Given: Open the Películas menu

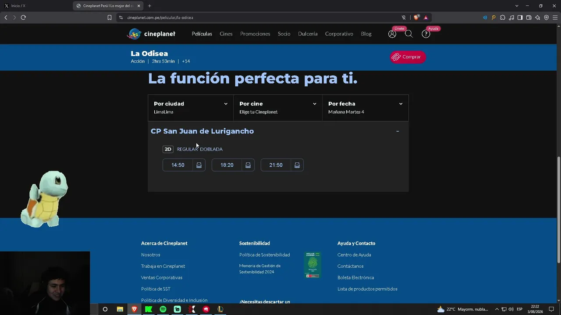Looking at the screenshot, I should coord(202,34).
